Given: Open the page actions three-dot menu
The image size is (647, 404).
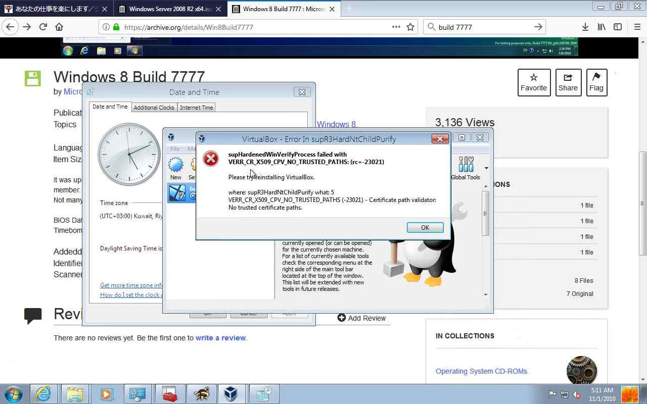Looking at the screenshot, I should coord(396,27).
